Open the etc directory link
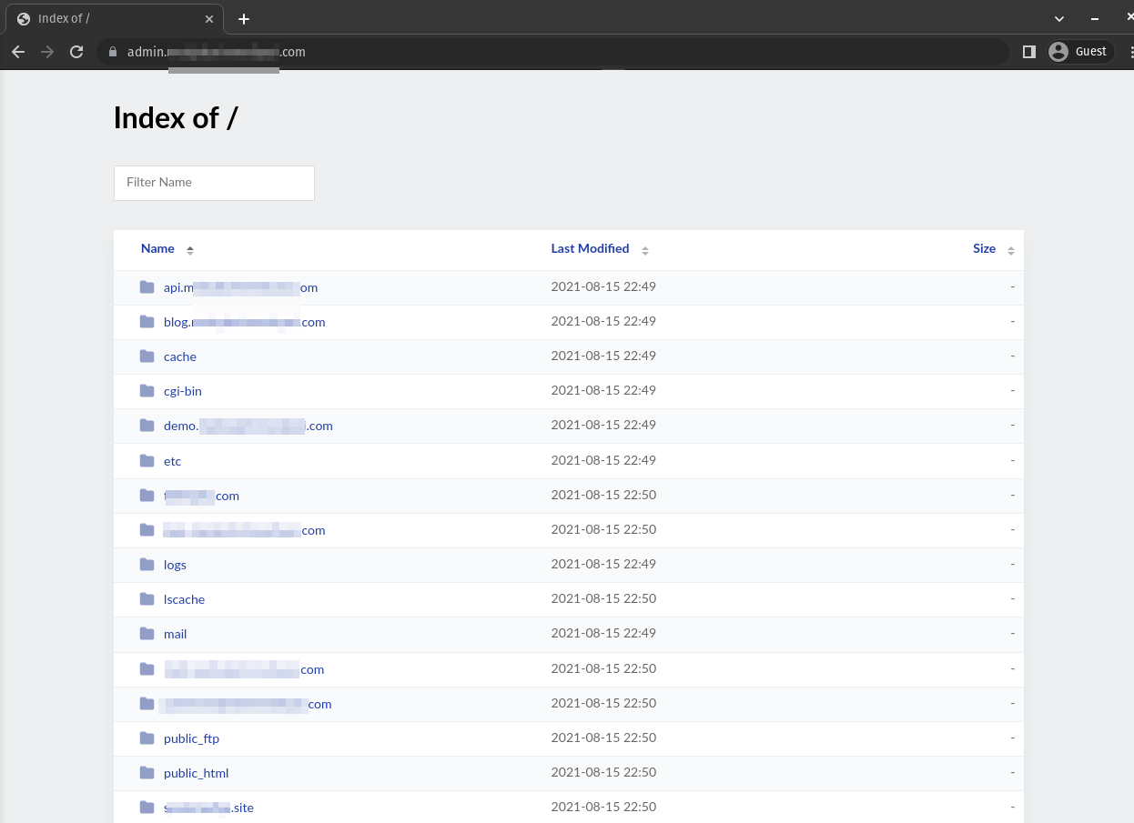1134x823 pixels. [172, 461]
